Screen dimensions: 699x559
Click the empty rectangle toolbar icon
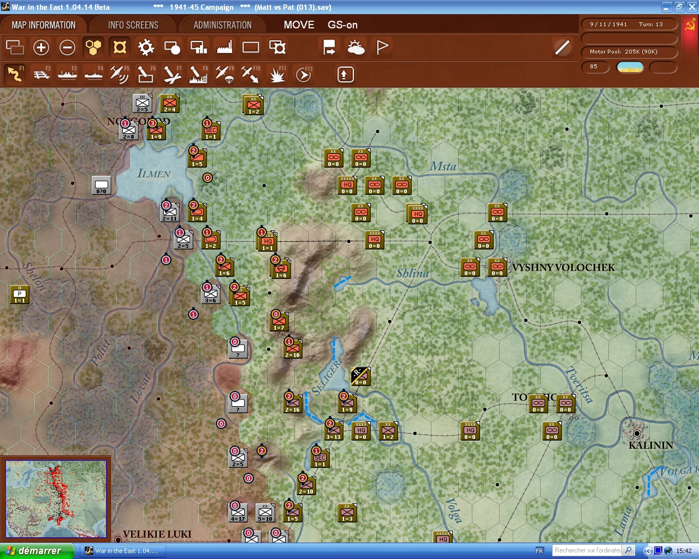[251, 47]
